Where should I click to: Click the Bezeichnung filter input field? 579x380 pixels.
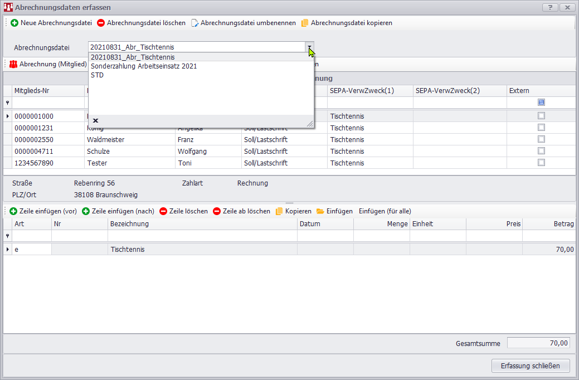click(202, 236)
